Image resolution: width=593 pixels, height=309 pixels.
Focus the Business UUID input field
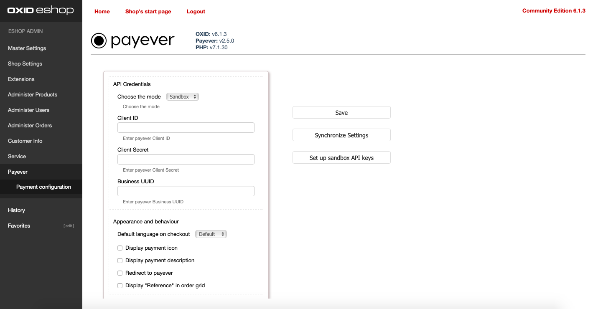click(186, 191)
